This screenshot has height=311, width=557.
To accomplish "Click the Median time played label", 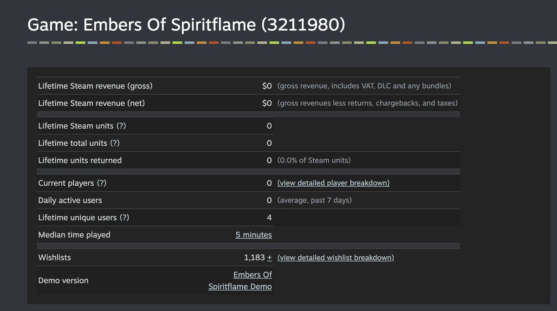I will [x=74, y=234].
